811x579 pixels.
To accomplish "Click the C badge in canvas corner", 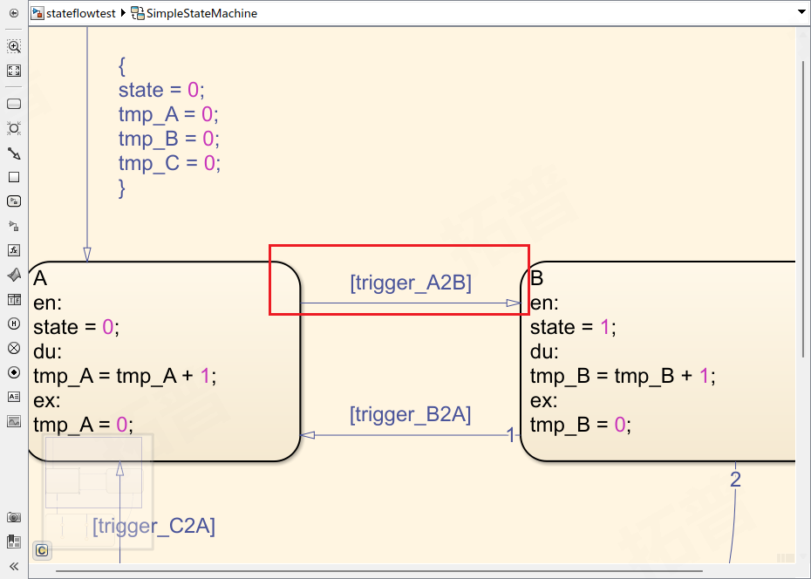I will (x=41, y=550).
